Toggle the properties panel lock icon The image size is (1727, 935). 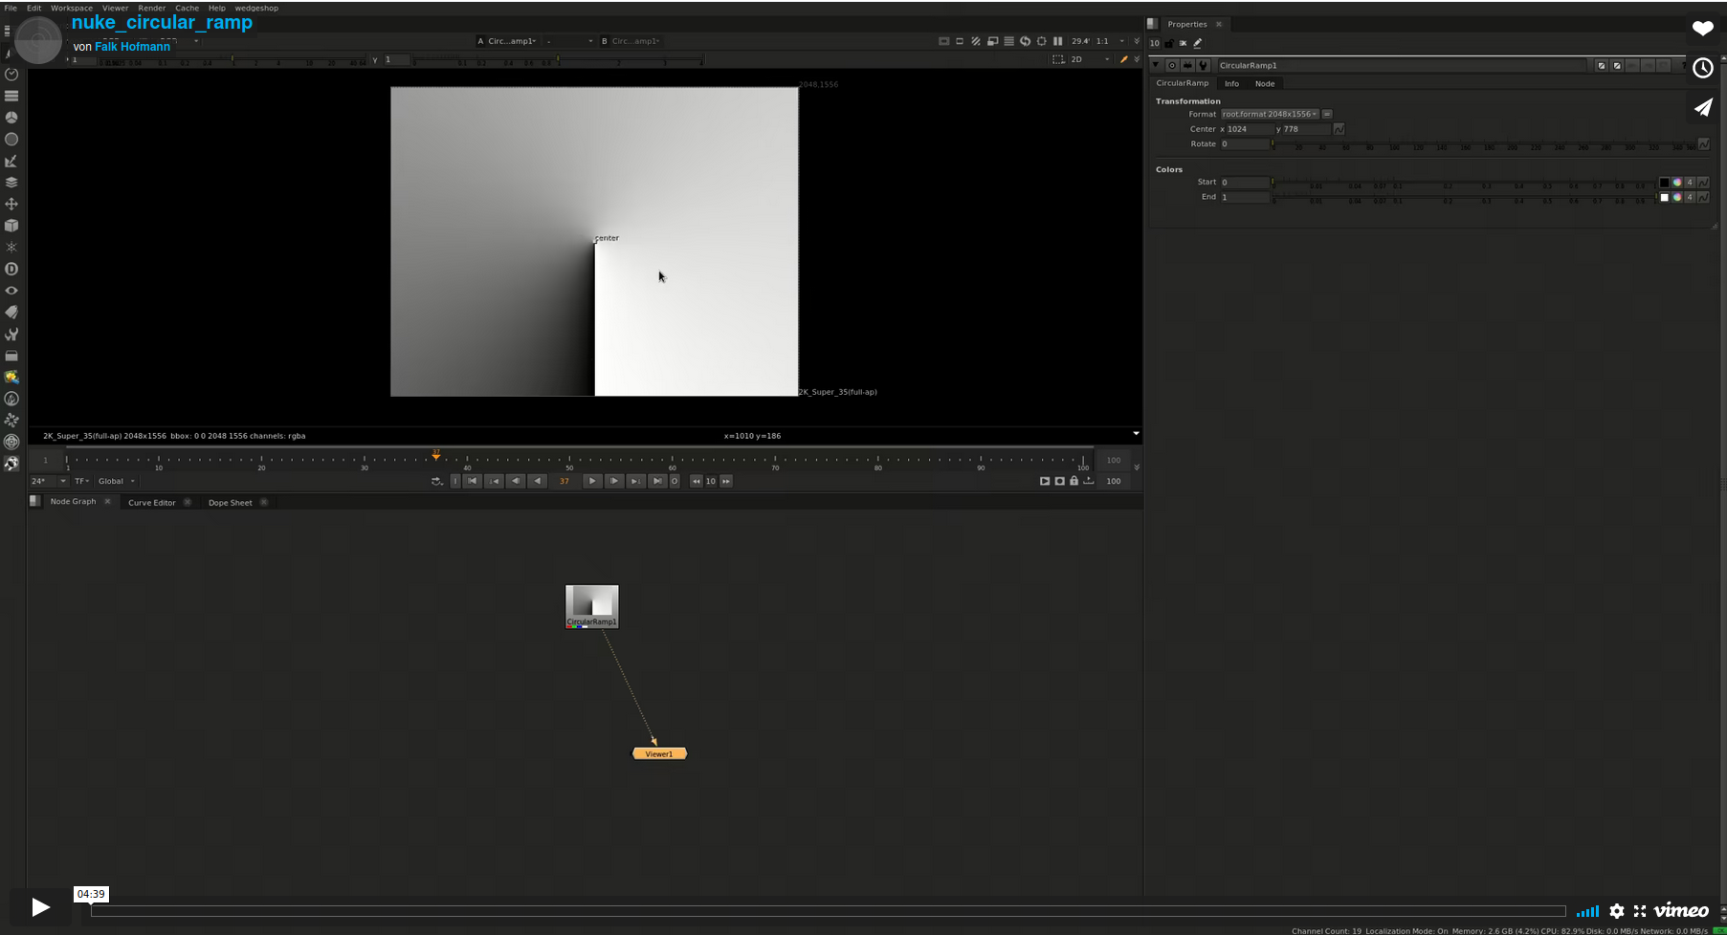pyautogui.click(x=1168, y=43)
